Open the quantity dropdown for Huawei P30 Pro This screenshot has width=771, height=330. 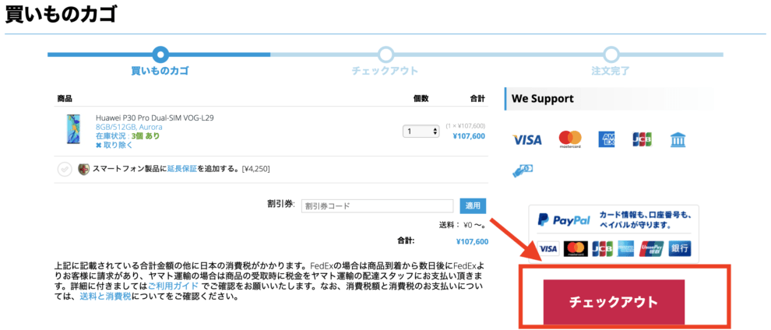(421, 131)
